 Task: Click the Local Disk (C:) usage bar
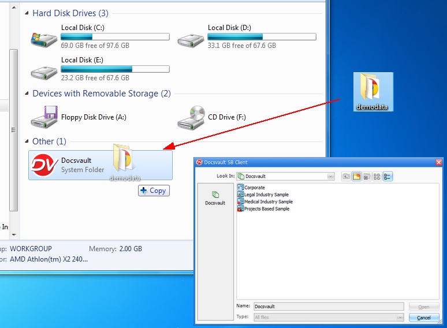pos(115,36)
